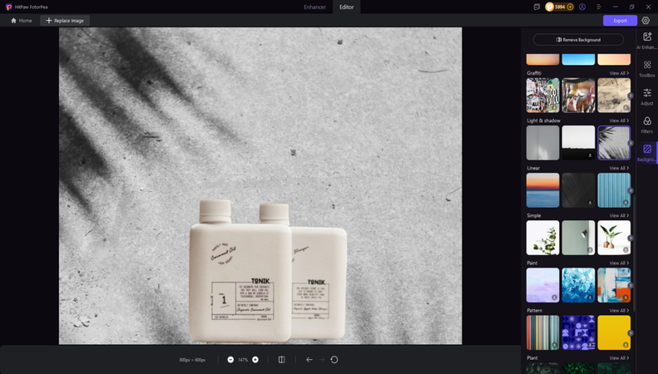View all Light & shadow backgrounds
The image size is (658, 374).
coord(619,121)
